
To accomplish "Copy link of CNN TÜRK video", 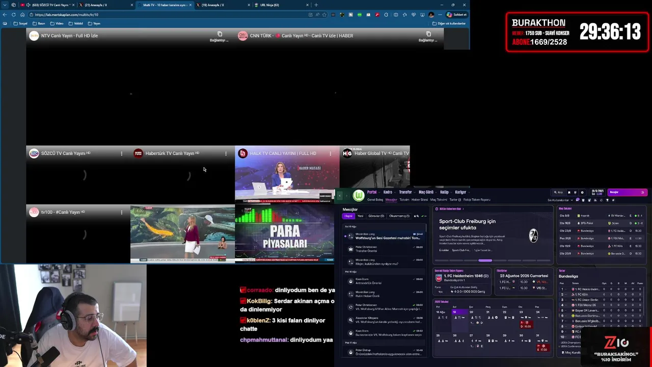I will [x=428, y=36].
